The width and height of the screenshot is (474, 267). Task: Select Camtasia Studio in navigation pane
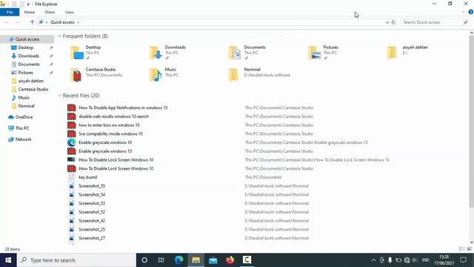(33, 89)
